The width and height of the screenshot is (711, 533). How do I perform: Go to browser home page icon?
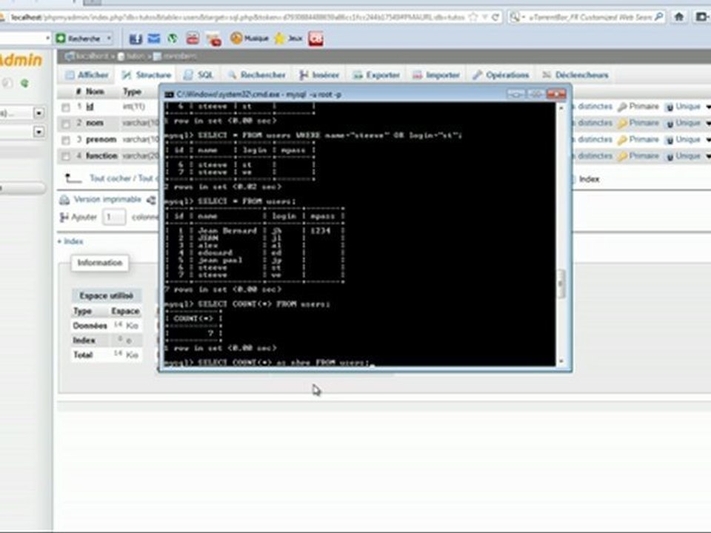[x=679, y=17]
